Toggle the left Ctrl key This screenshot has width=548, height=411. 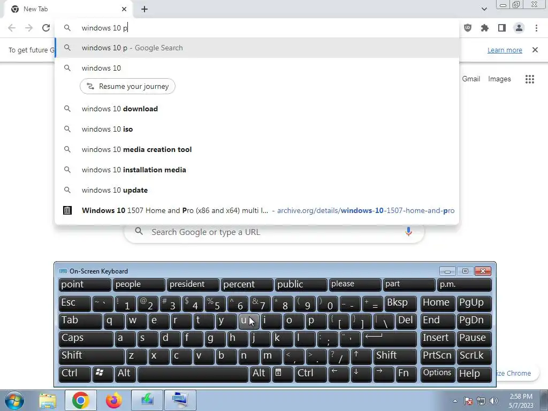tap(75, 374)
